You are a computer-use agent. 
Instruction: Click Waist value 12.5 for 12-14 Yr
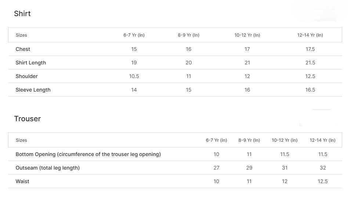323,181
